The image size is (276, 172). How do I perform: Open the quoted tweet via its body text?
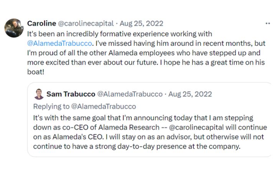click(150, 132)
